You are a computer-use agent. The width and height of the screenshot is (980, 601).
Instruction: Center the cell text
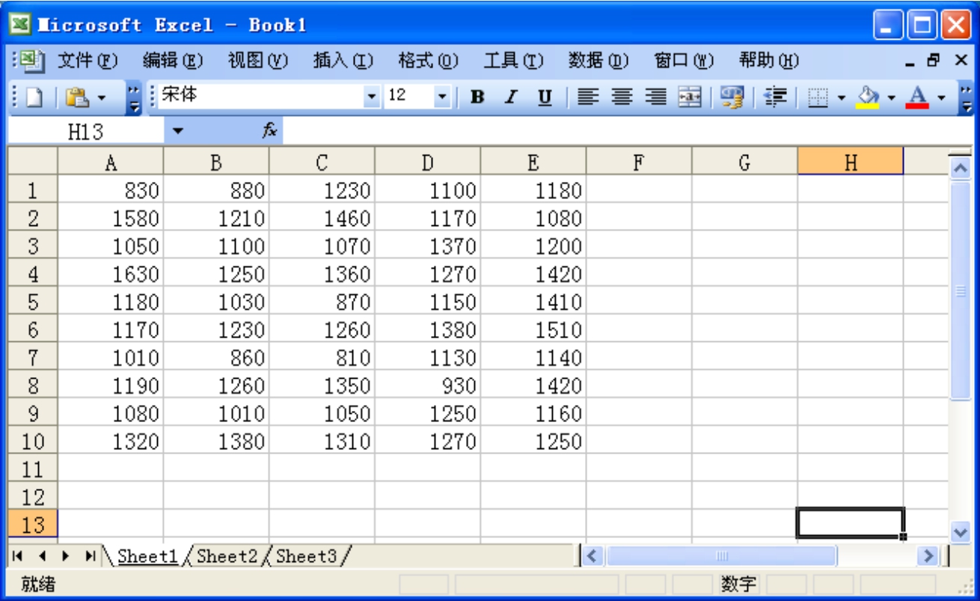click(622, 97)
